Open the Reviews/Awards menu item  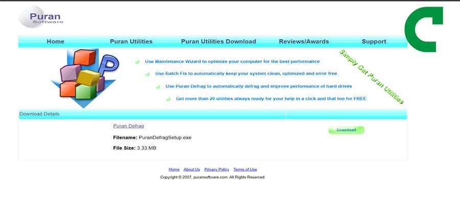click(304, 41)
